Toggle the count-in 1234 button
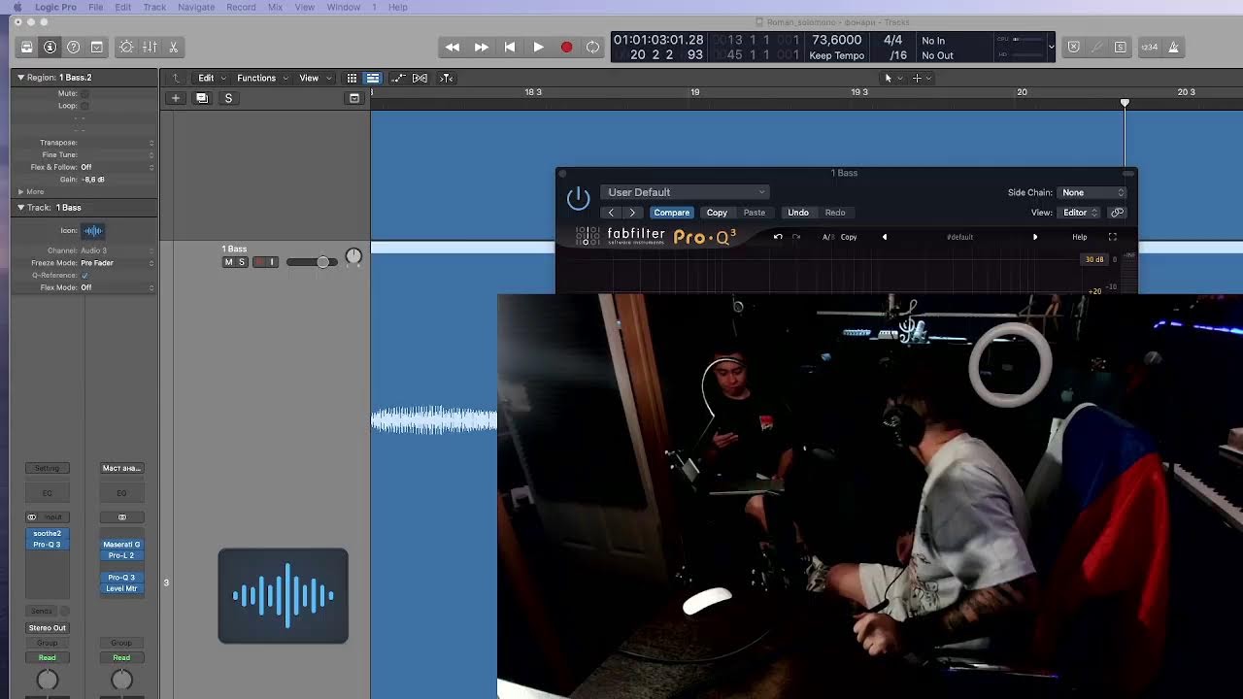This screenshot has width=1243, height=699. [1149, 47]
